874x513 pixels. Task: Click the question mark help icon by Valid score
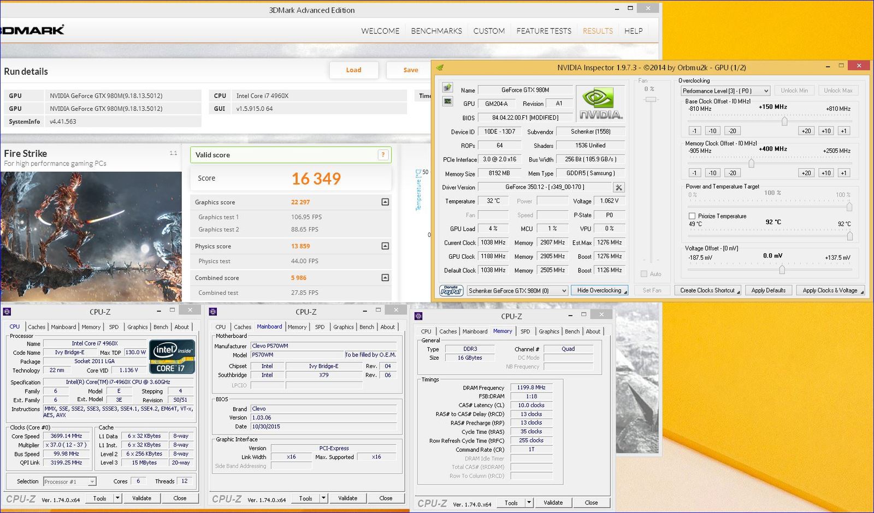point(383,155)
